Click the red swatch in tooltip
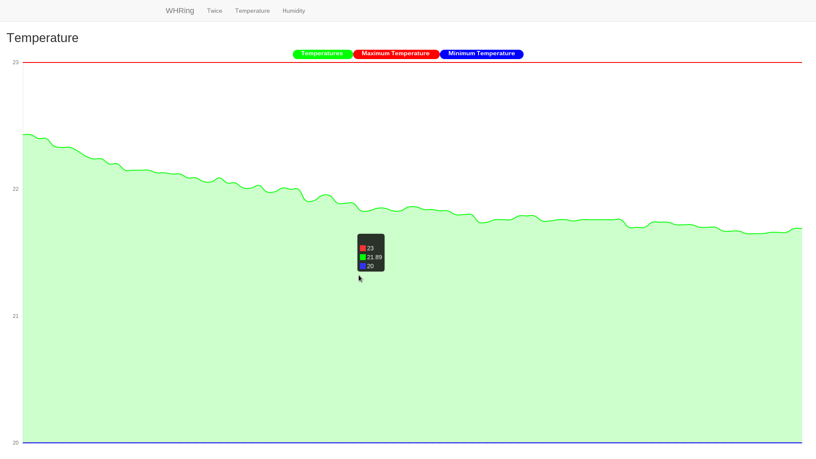Viewport: 816px width, 459px height. 363,249
